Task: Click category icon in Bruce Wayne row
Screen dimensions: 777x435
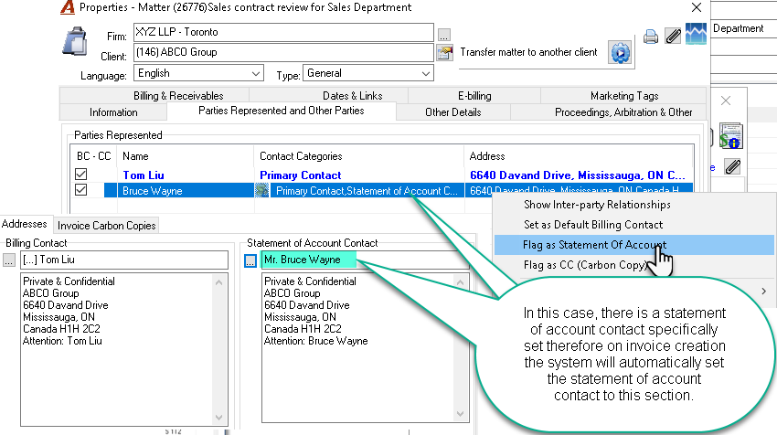Action: point(261,191)
